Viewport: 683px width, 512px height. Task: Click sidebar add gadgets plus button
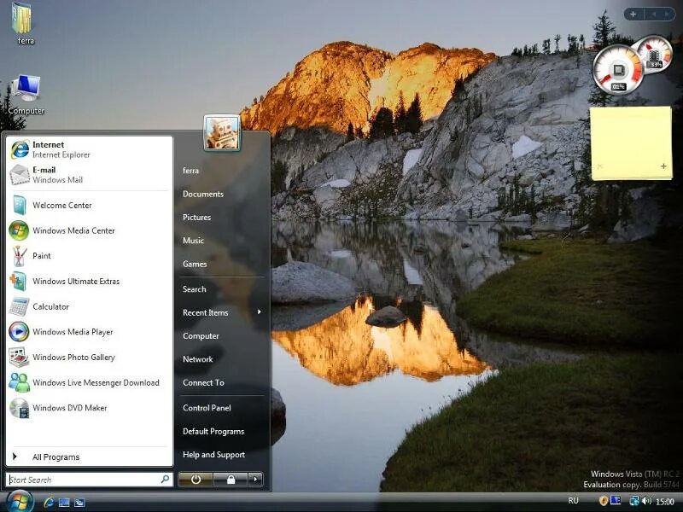click(x=633, y=15)
